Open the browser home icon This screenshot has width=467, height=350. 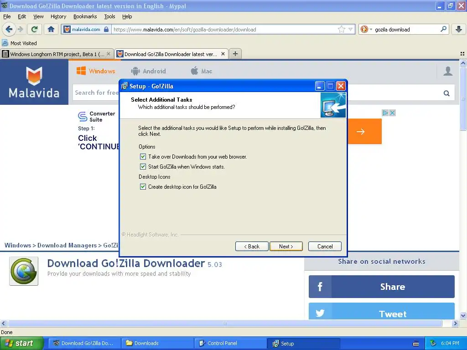coord(51,29)
